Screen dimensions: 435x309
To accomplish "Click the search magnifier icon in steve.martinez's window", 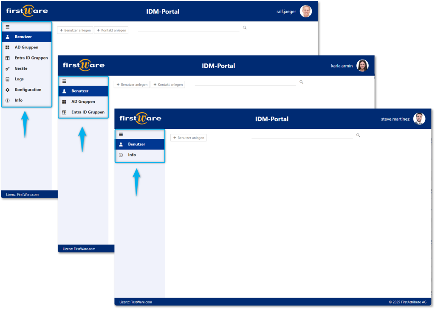I will tap(358, 135).
